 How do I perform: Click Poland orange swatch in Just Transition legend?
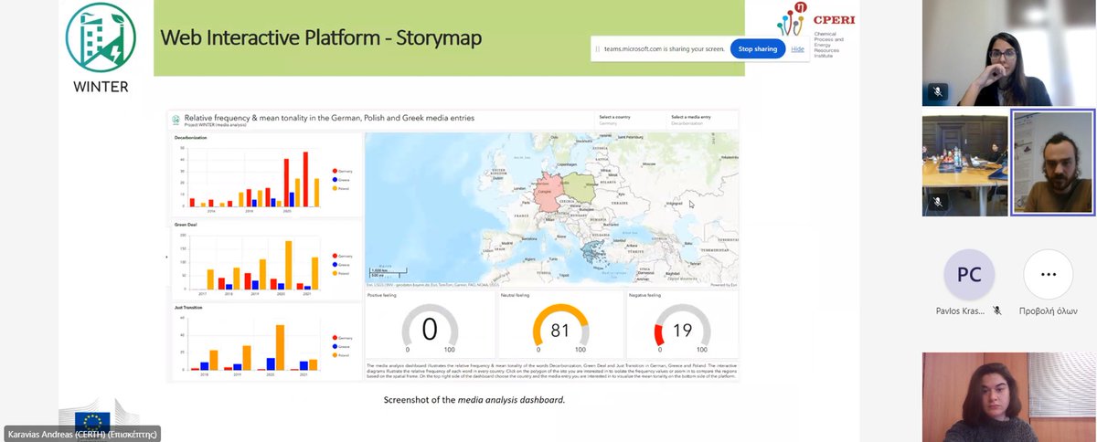(335, 355)
